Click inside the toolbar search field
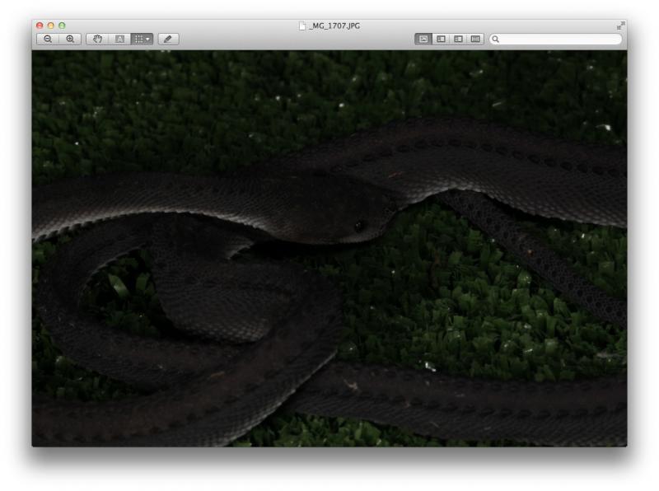This screenshot has height=491, width=659. (560, 39)
